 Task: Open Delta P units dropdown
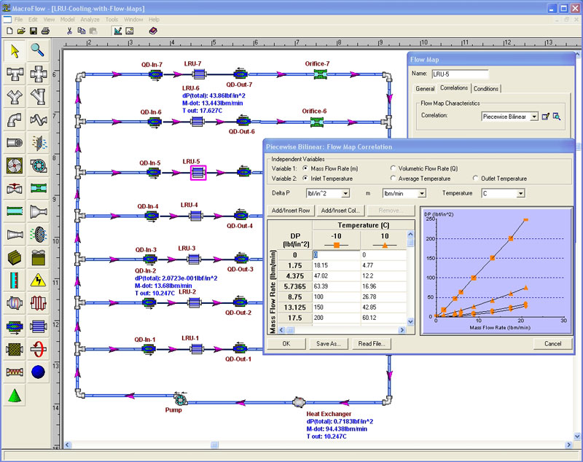[345, 194]
